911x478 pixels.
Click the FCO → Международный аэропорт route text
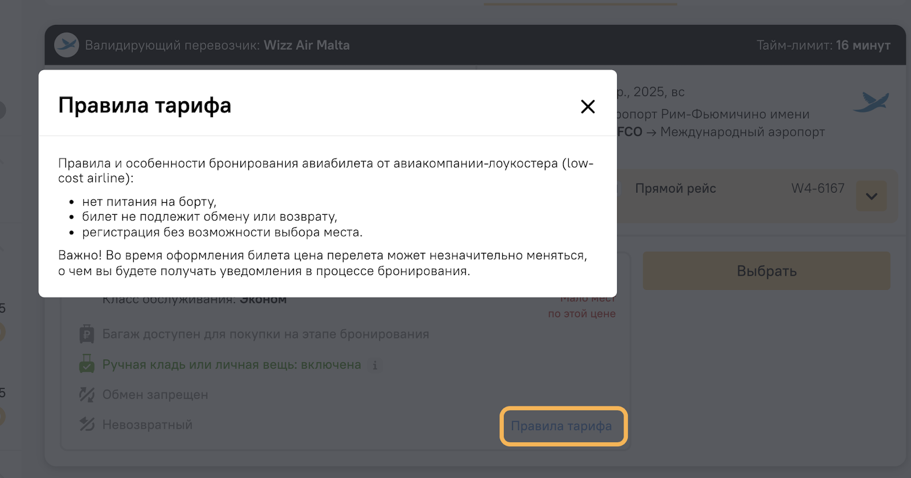721,132
